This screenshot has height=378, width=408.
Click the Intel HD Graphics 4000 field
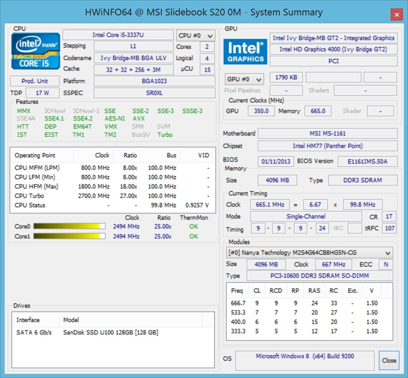click(x=334, y=49)
